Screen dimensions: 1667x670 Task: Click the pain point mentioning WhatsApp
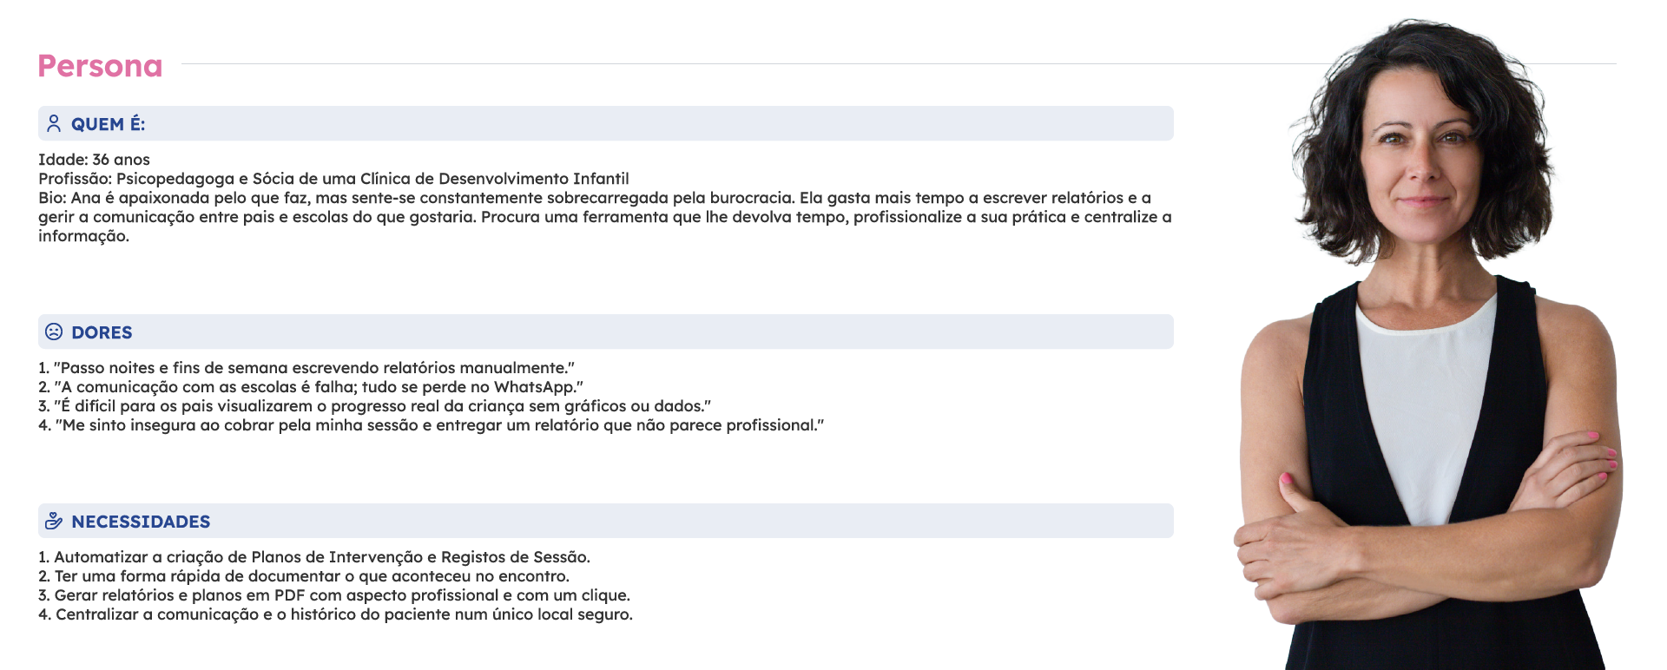tap(311, 387)
